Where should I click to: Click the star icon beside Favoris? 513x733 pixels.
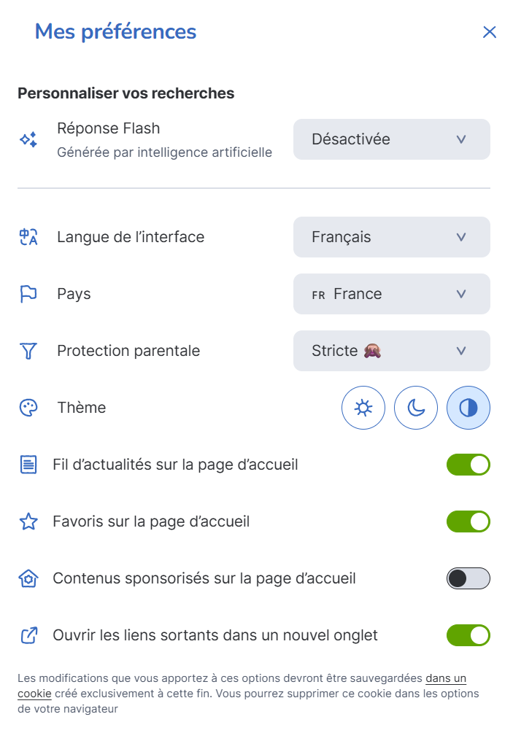point(28,521)
